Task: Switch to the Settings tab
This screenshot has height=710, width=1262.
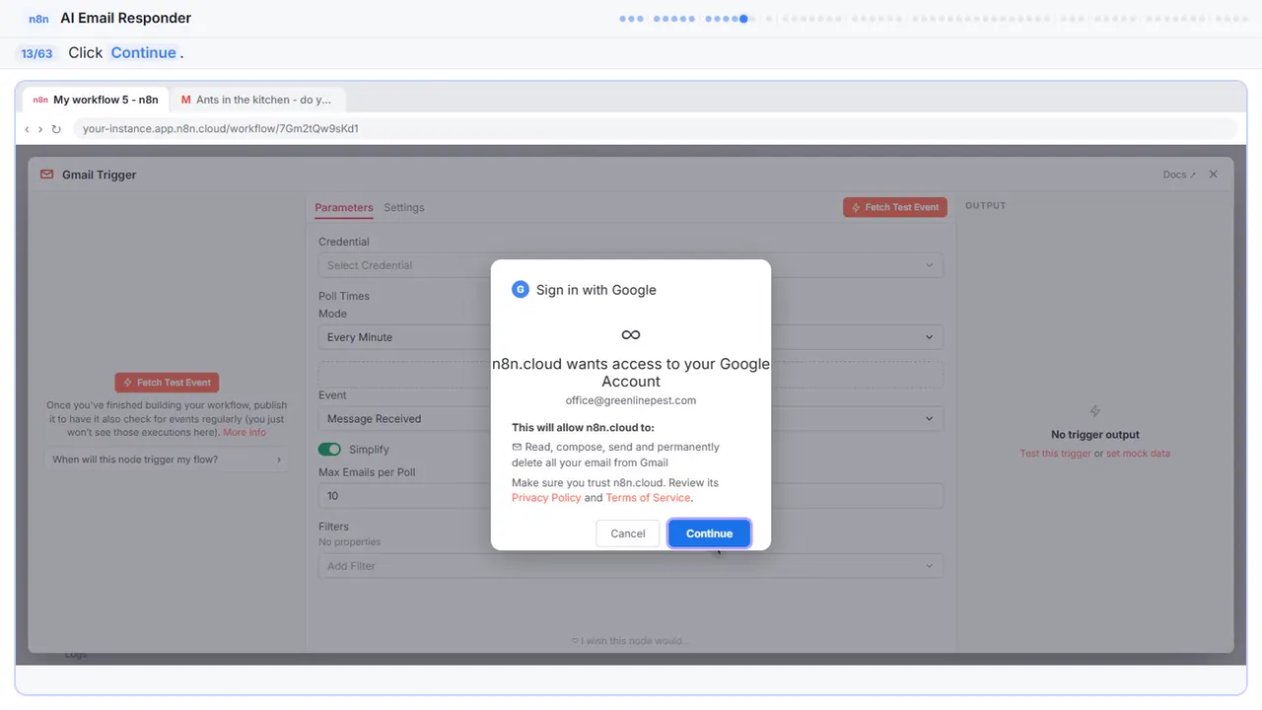Action: tap(404, 208)
